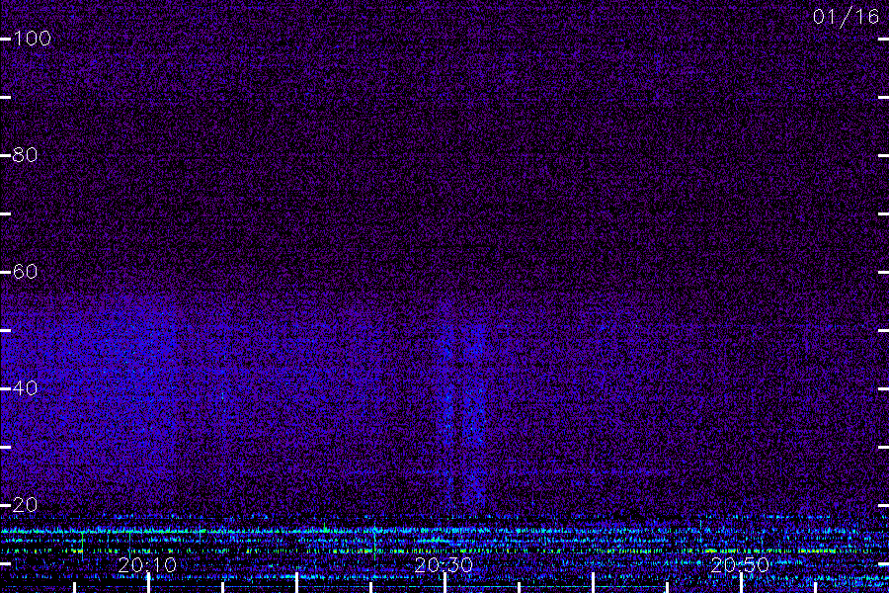Click the tick mark below 20:10
The height and width of the screenshot is (593, 889).
[x=148, y=583]
